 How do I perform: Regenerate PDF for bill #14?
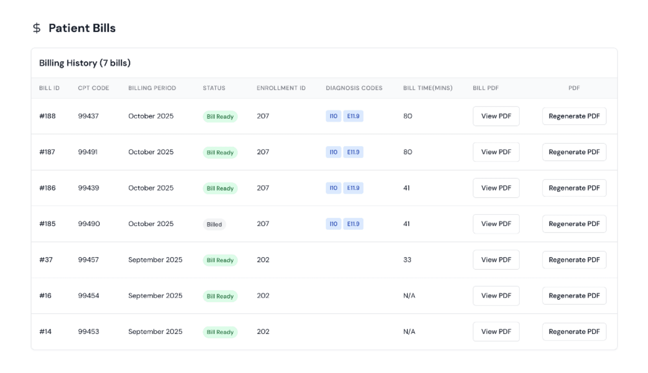click(x=574, y=332)
